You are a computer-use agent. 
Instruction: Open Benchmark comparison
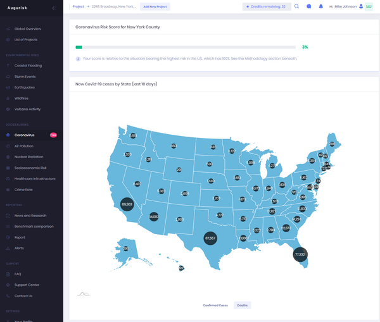[34, 226]
